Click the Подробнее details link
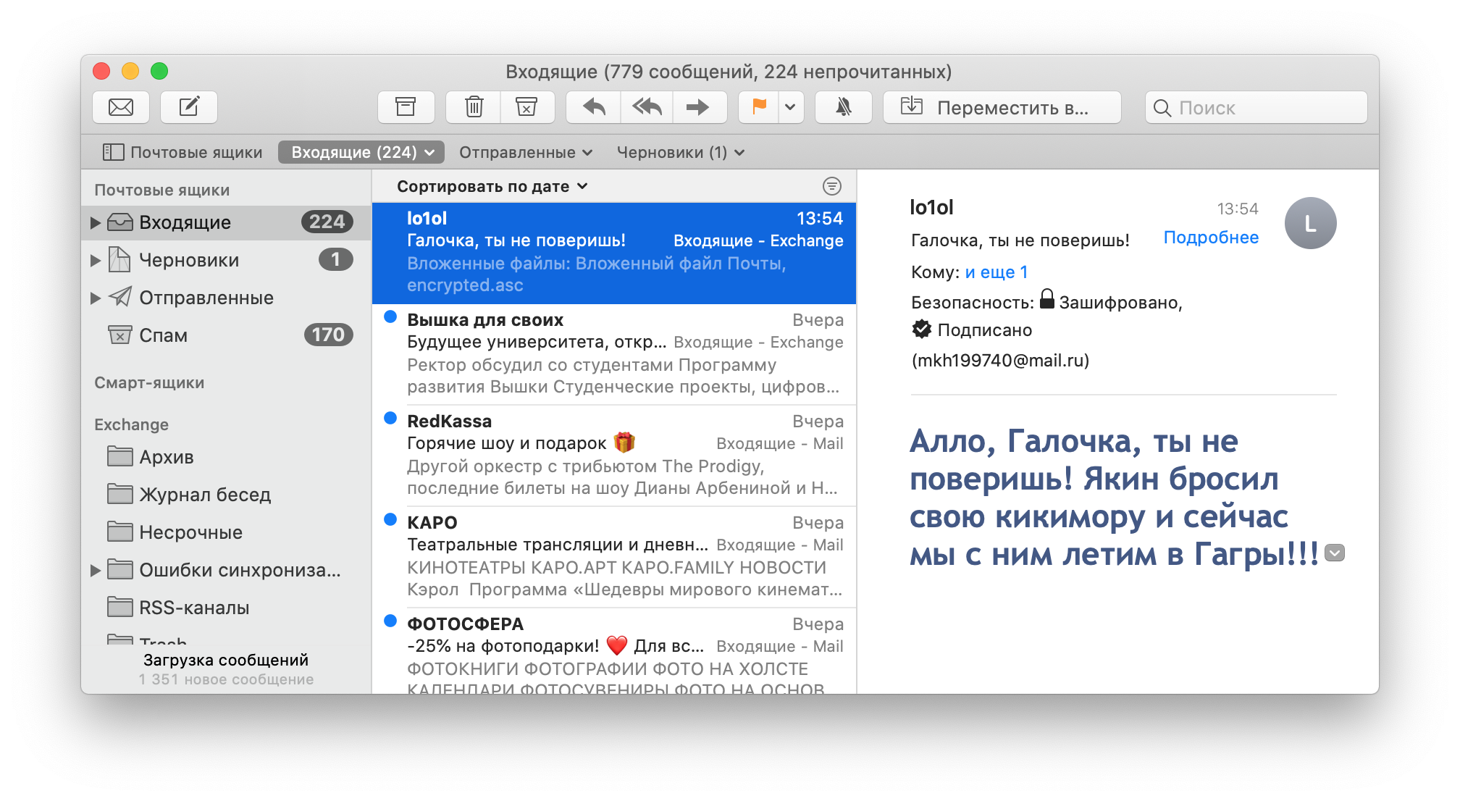The height and width of the screenshot is (801, 1460). point(1210,238)
